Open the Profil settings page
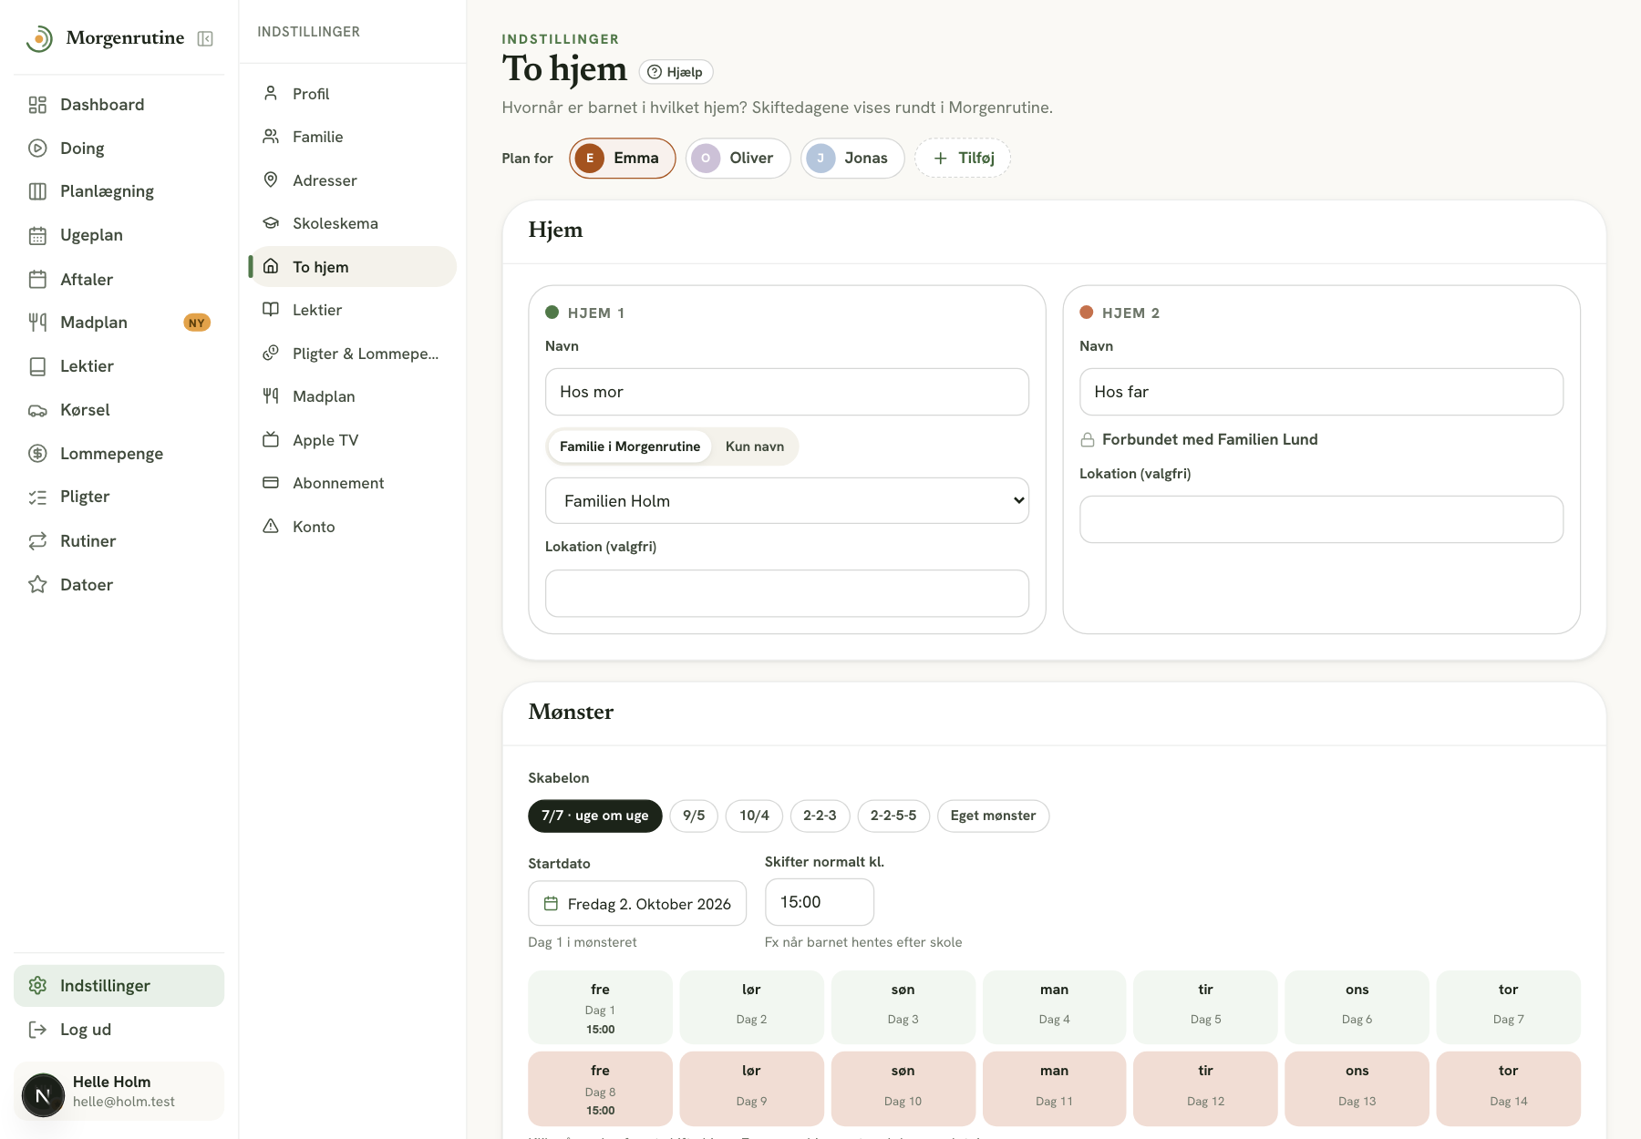Image resolution: width=1641 pixels, height=1139 pixels. coord(353,94)
